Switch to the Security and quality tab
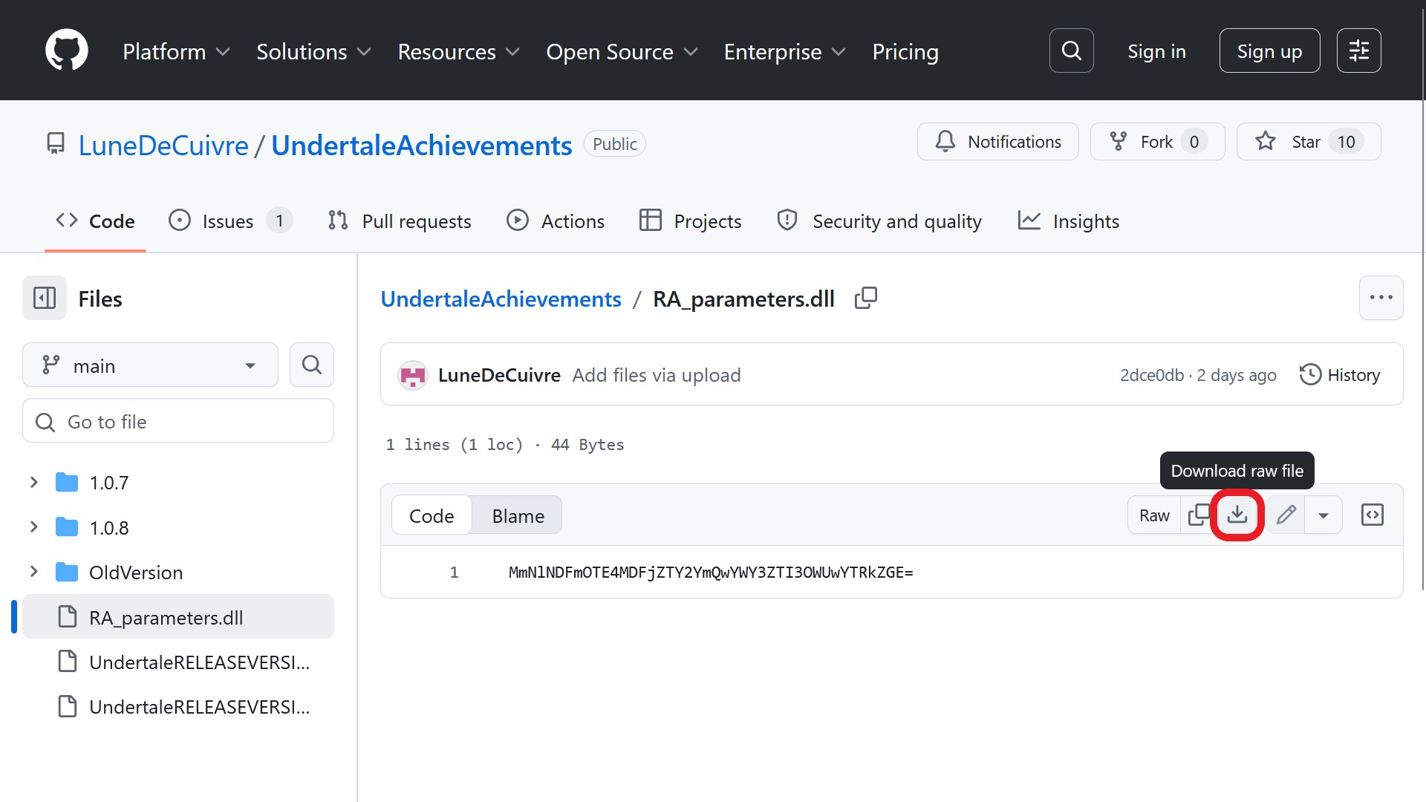Viewport: 1426px width, 802px height. (x=879, y=221)
